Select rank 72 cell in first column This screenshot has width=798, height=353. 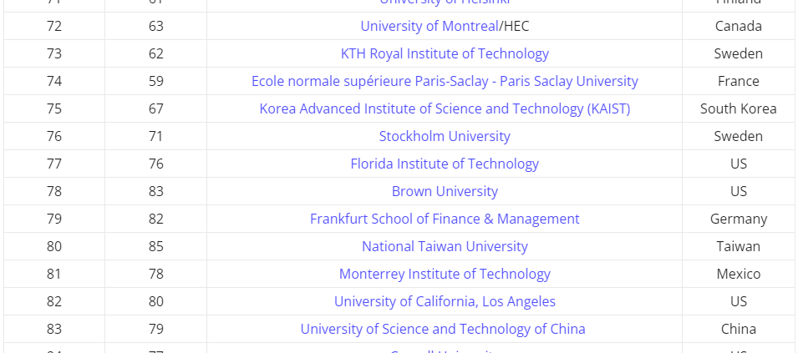coord(54,26)
